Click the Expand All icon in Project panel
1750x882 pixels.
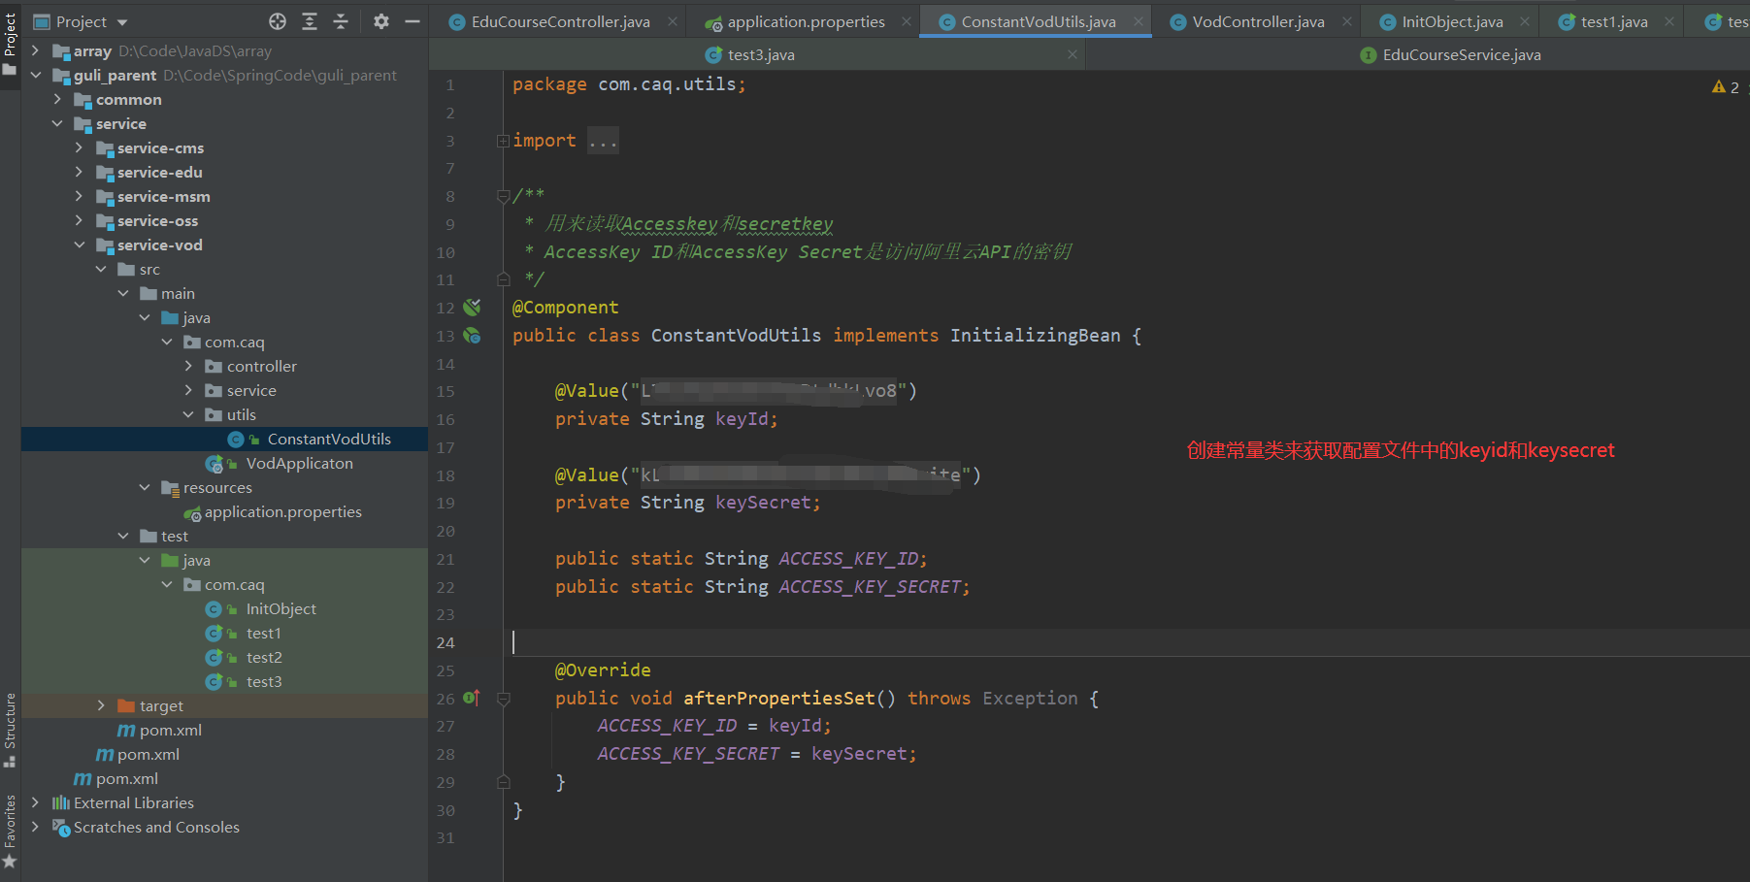310,21
